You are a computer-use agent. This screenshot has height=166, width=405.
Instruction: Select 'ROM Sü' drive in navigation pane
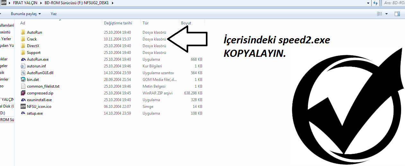[7, 120]
